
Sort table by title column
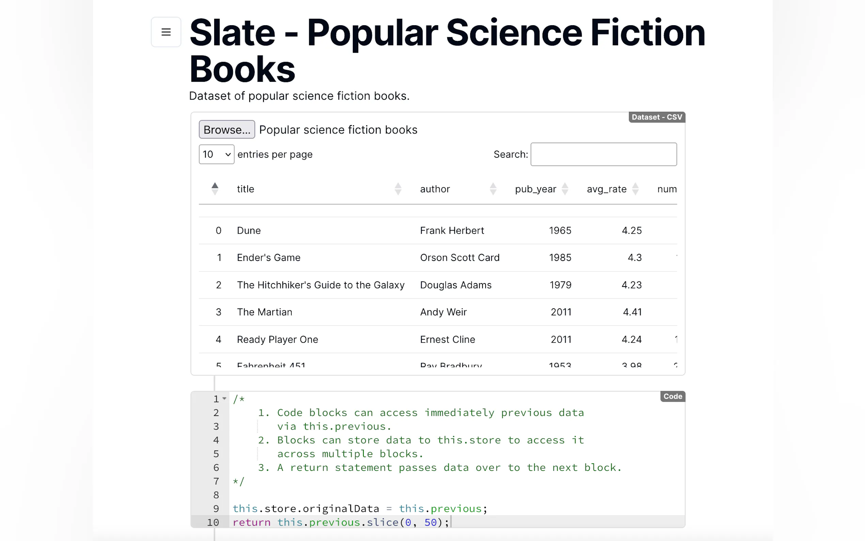246,189
